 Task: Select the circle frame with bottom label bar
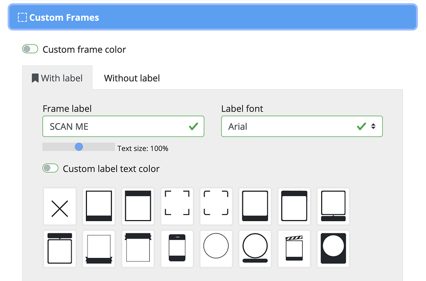coord(255,249)
